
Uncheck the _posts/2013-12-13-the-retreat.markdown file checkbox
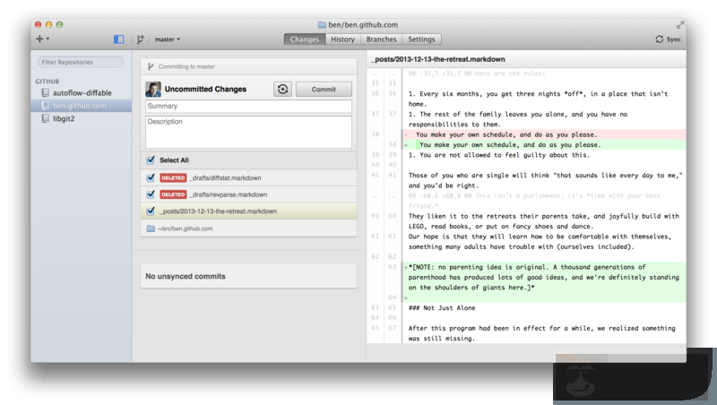[151, 211]
